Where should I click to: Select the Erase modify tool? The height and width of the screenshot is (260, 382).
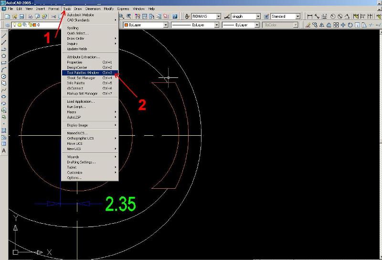pos(308,25)
